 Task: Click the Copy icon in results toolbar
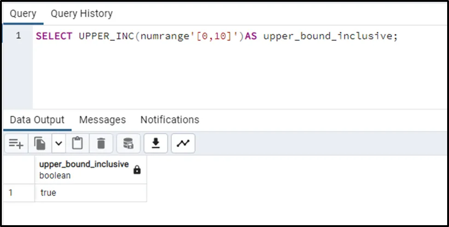tap(40, 144)
